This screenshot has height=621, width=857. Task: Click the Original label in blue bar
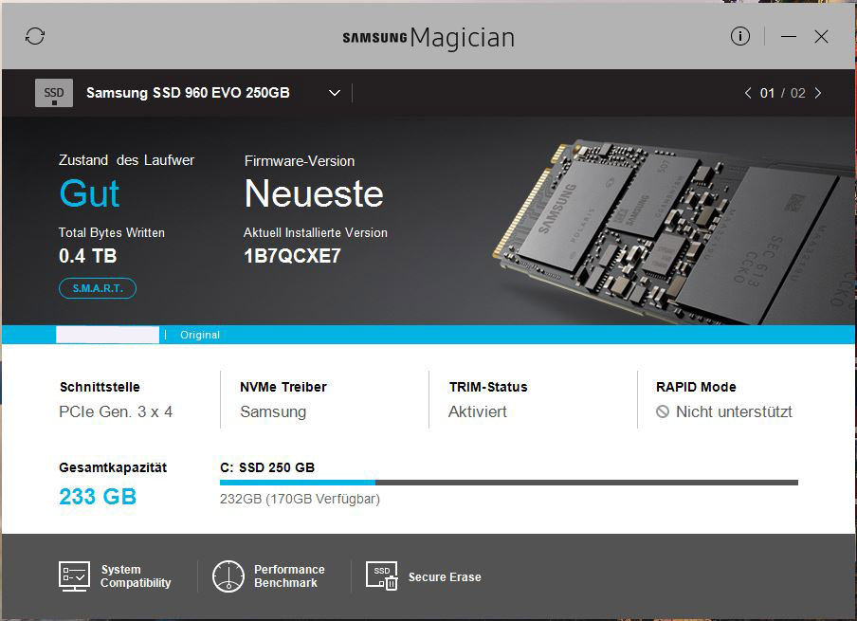[x=200, y=335]
